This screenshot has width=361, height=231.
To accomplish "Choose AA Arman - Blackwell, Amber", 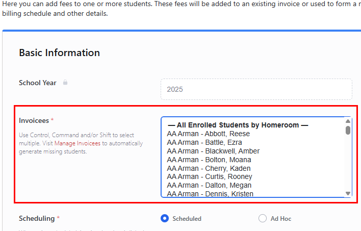I will click(213, 151).
